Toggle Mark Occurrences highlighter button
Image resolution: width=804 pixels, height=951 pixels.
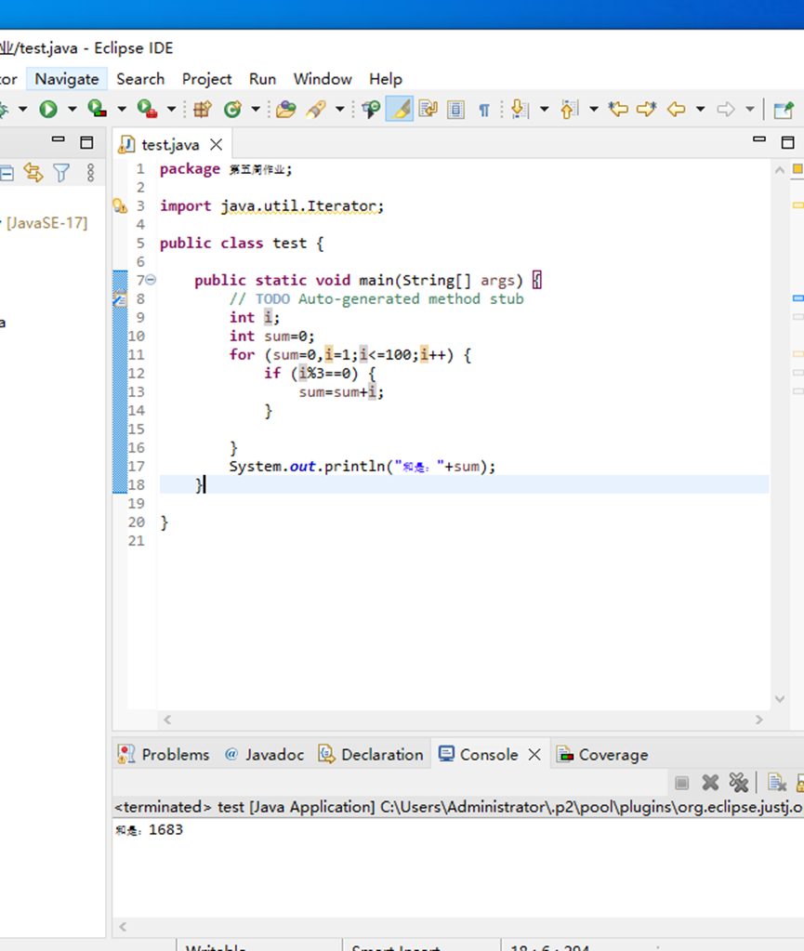click(x=400, y=110)
